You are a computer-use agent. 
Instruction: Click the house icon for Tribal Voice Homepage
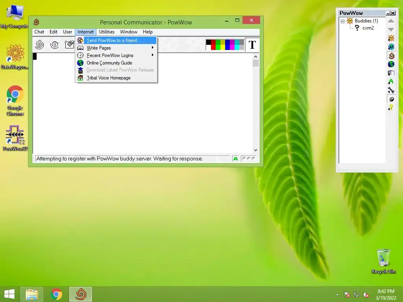click(80, 77)
